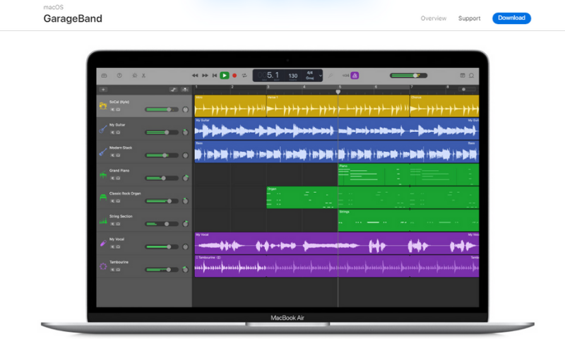Adjust the horizontal zoom slider in ruler
The image size is (565, 353).
pyautogui.click(x=467, y=90)
